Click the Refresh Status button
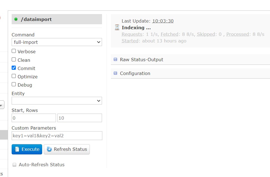Image resolution: width=270 pixels, height=177 pixels. pos(67,149)
